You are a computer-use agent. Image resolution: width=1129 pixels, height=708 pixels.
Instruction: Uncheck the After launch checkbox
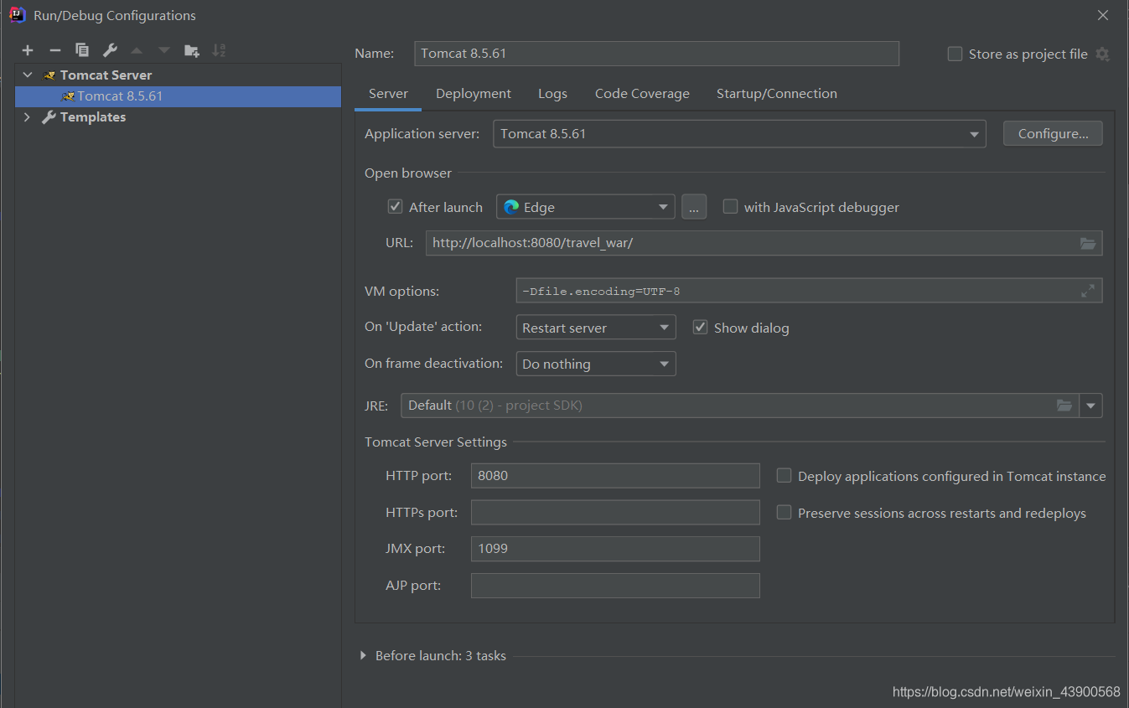(396, 206)
